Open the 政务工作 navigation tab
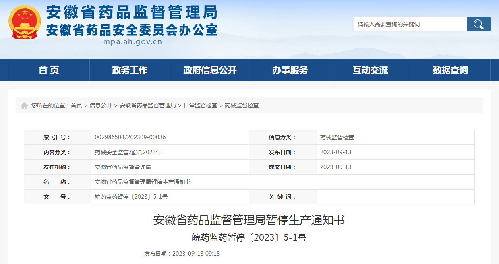The image size is (499, 264). 130,70
